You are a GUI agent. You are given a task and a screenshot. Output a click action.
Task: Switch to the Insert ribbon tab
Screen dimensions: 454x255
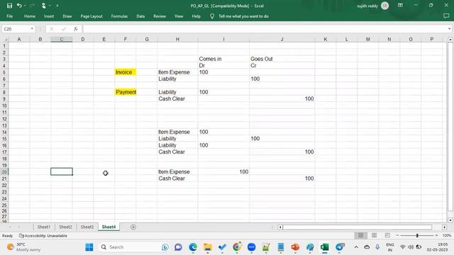(49, 16)
